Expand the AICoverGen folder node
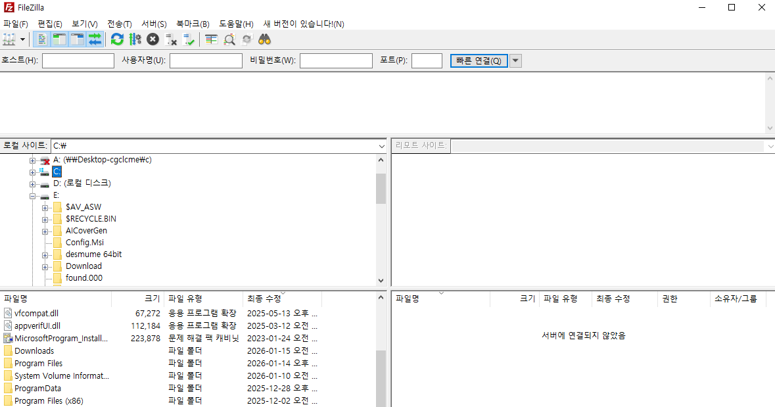 [x=45, y=232]
